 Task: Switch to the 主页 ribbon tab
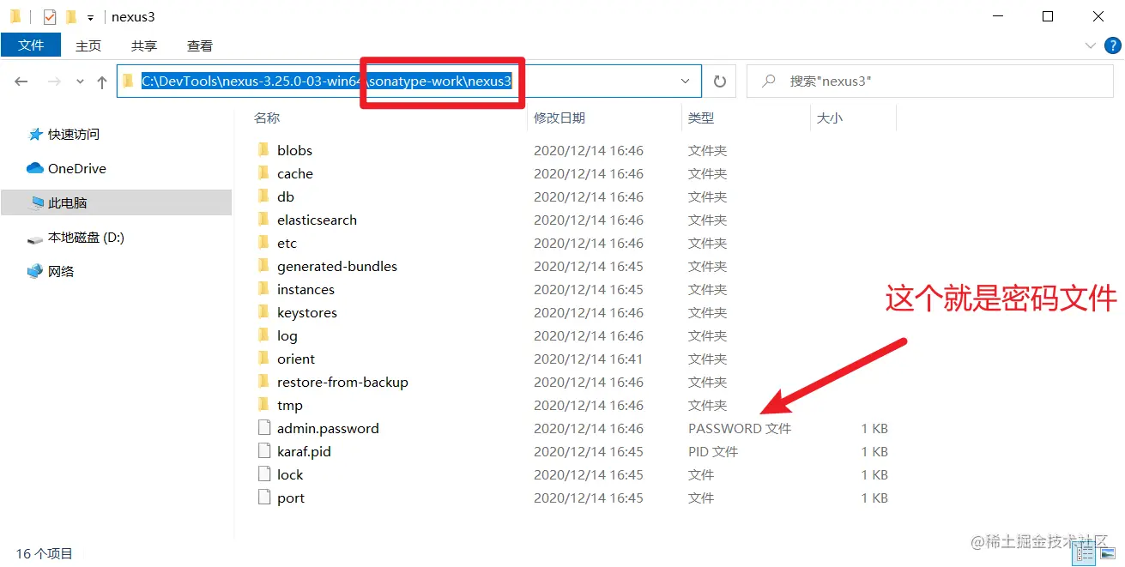[x=88, y=45]
